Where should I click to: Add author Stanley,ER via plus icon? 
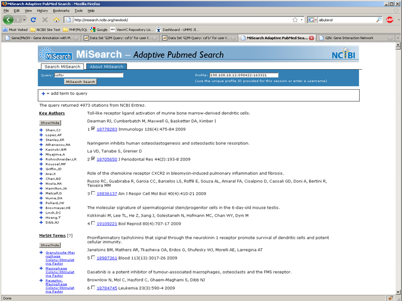coord(41,140)
